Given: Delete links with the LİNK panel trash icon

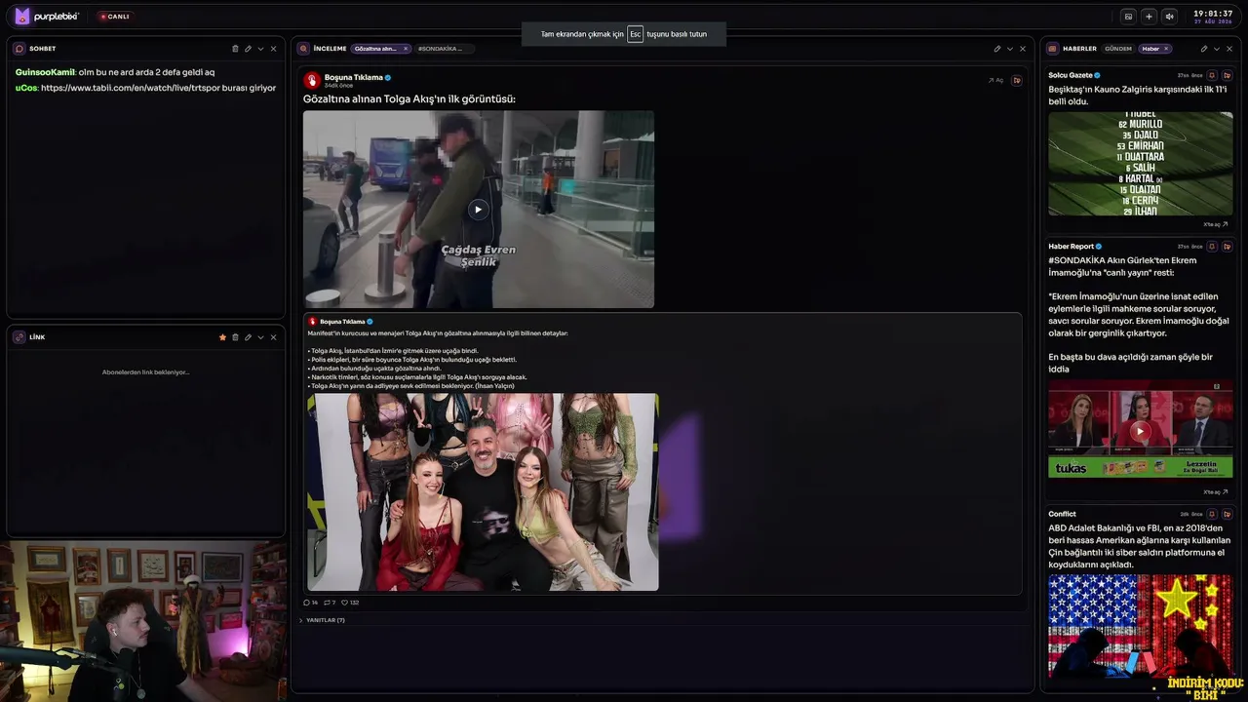Looking at the screenshot, I should click(235, 337).
